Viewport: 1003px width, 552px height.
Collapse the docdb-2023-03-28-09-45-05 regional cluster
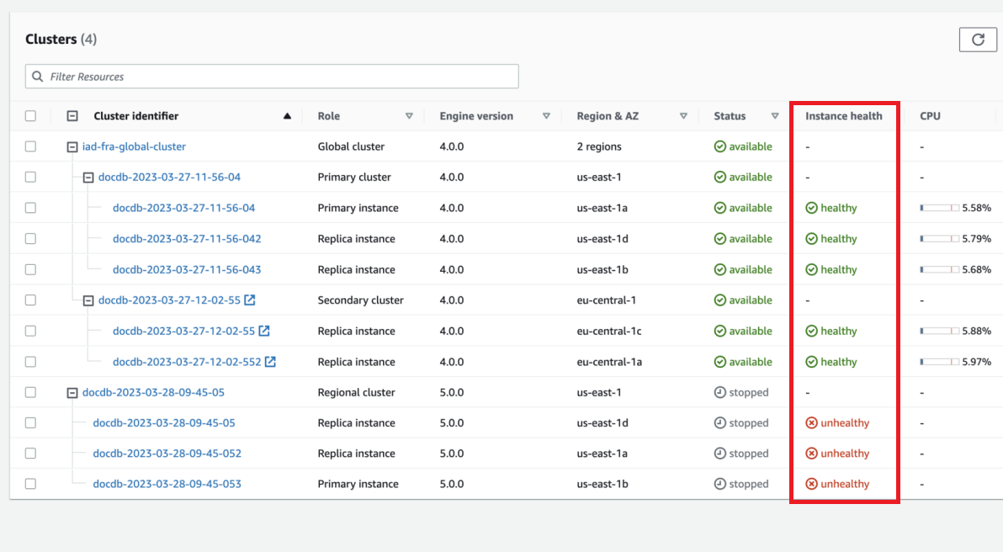click(x=72, y=392)
